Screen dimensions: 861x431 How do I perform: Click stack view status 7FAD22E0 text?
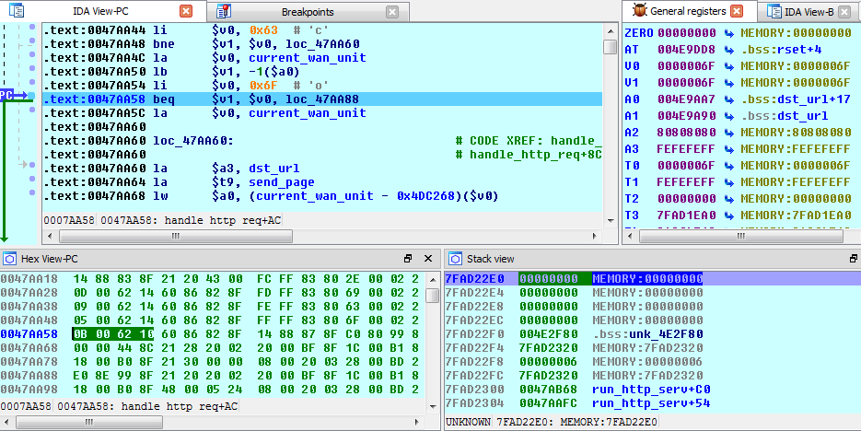tap(577, 422)
